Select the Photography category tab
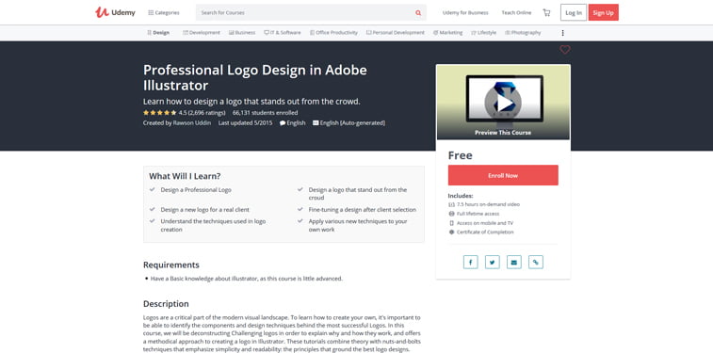713x353 pixels. (x=523, y=33)
